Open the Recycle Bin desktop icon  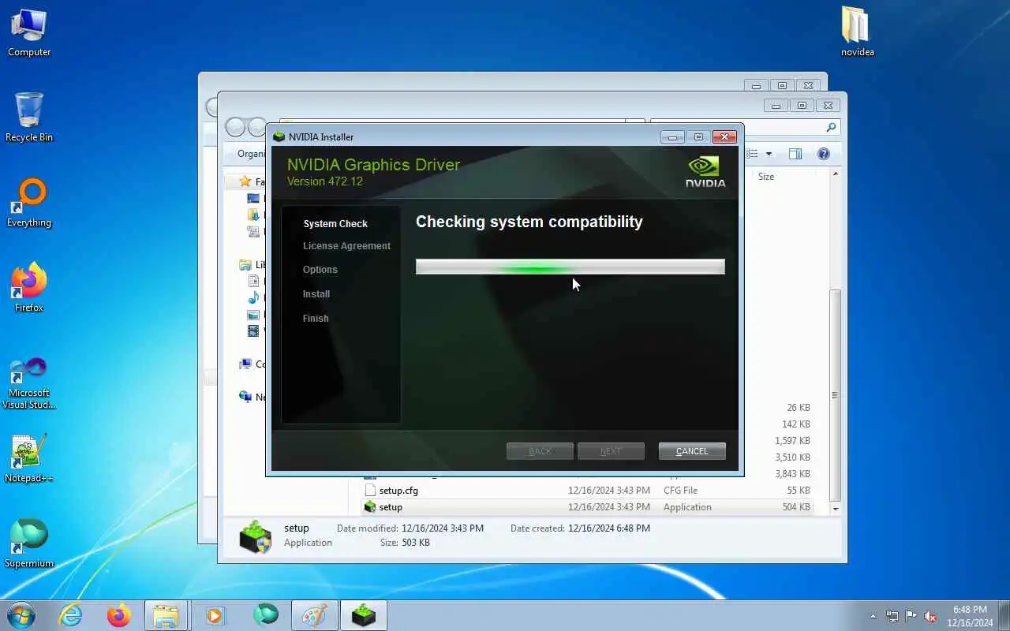[x=29, y=117]
